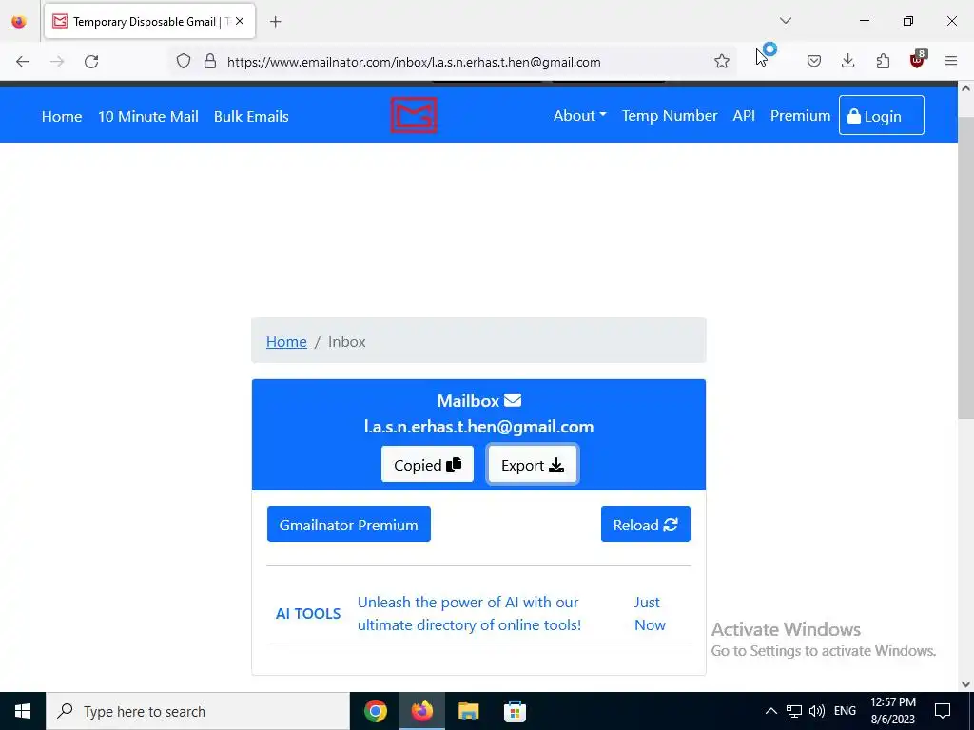974x730 pixels.
Task: Click the Login button
Action: (882, 115)
